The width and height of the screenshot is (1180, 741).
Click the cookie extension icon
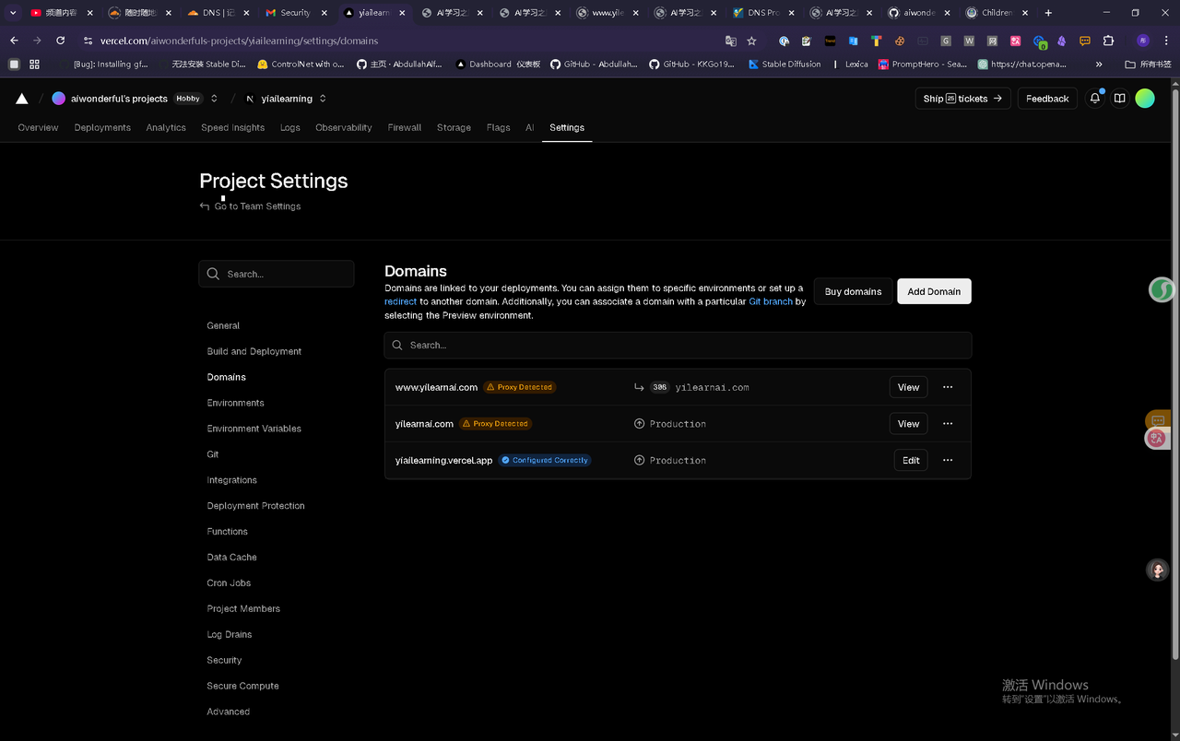[x=899, y=41]
